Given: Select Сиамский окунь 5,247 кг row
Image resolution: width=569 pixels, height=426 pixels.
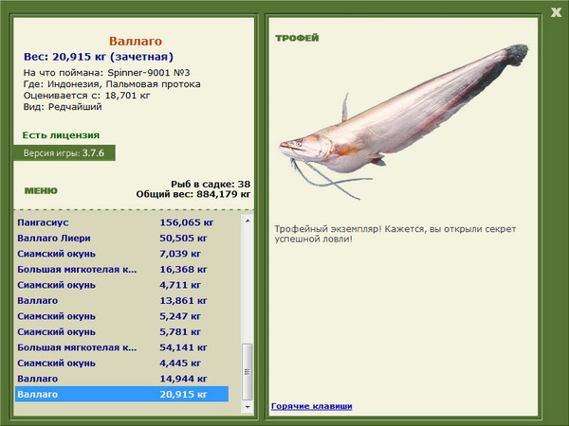Looking at the screenshot, I should click(122, 316).
